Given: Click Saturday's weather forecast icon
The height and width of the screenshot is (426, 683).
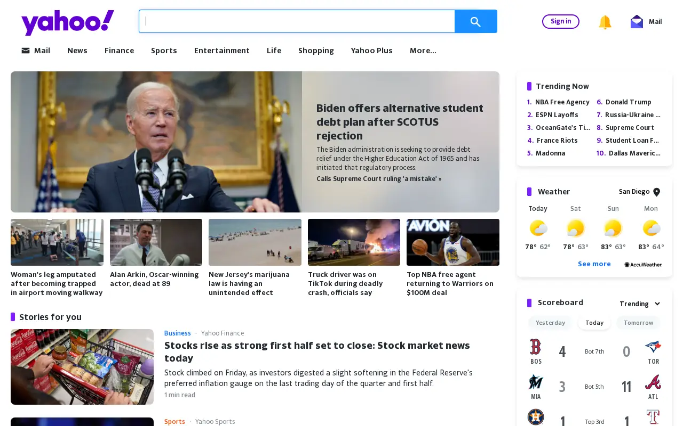Looking at the screenshot, I should [x=575, y=228].
